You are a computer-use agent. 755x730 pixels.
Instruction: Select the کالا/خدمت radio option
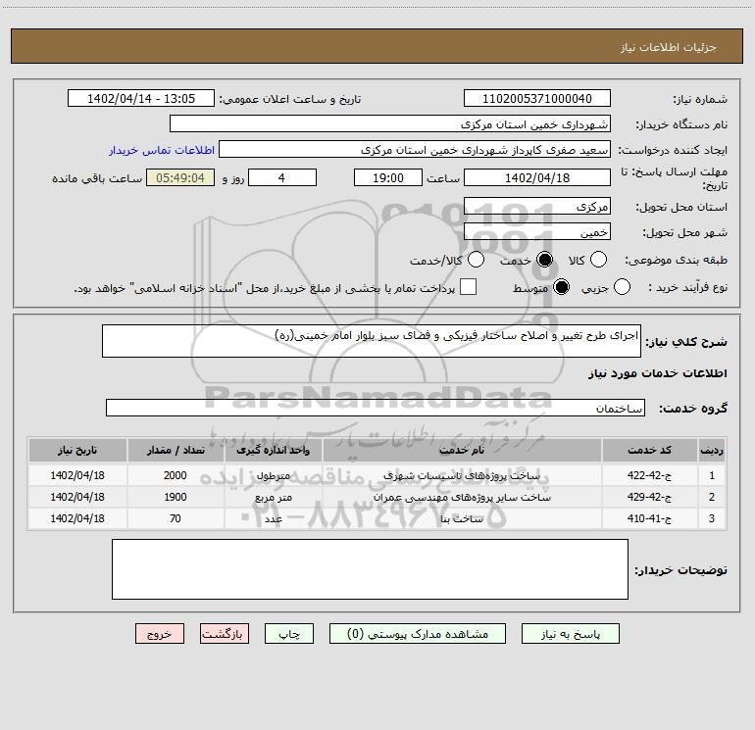pos(476,260)
